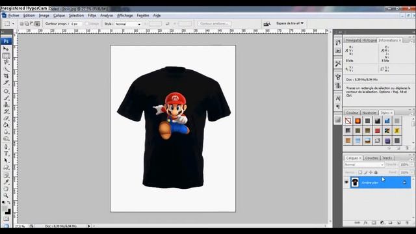Toggle the Lissage checkbox
The image size is (416, 234).
tap(86, 23)
